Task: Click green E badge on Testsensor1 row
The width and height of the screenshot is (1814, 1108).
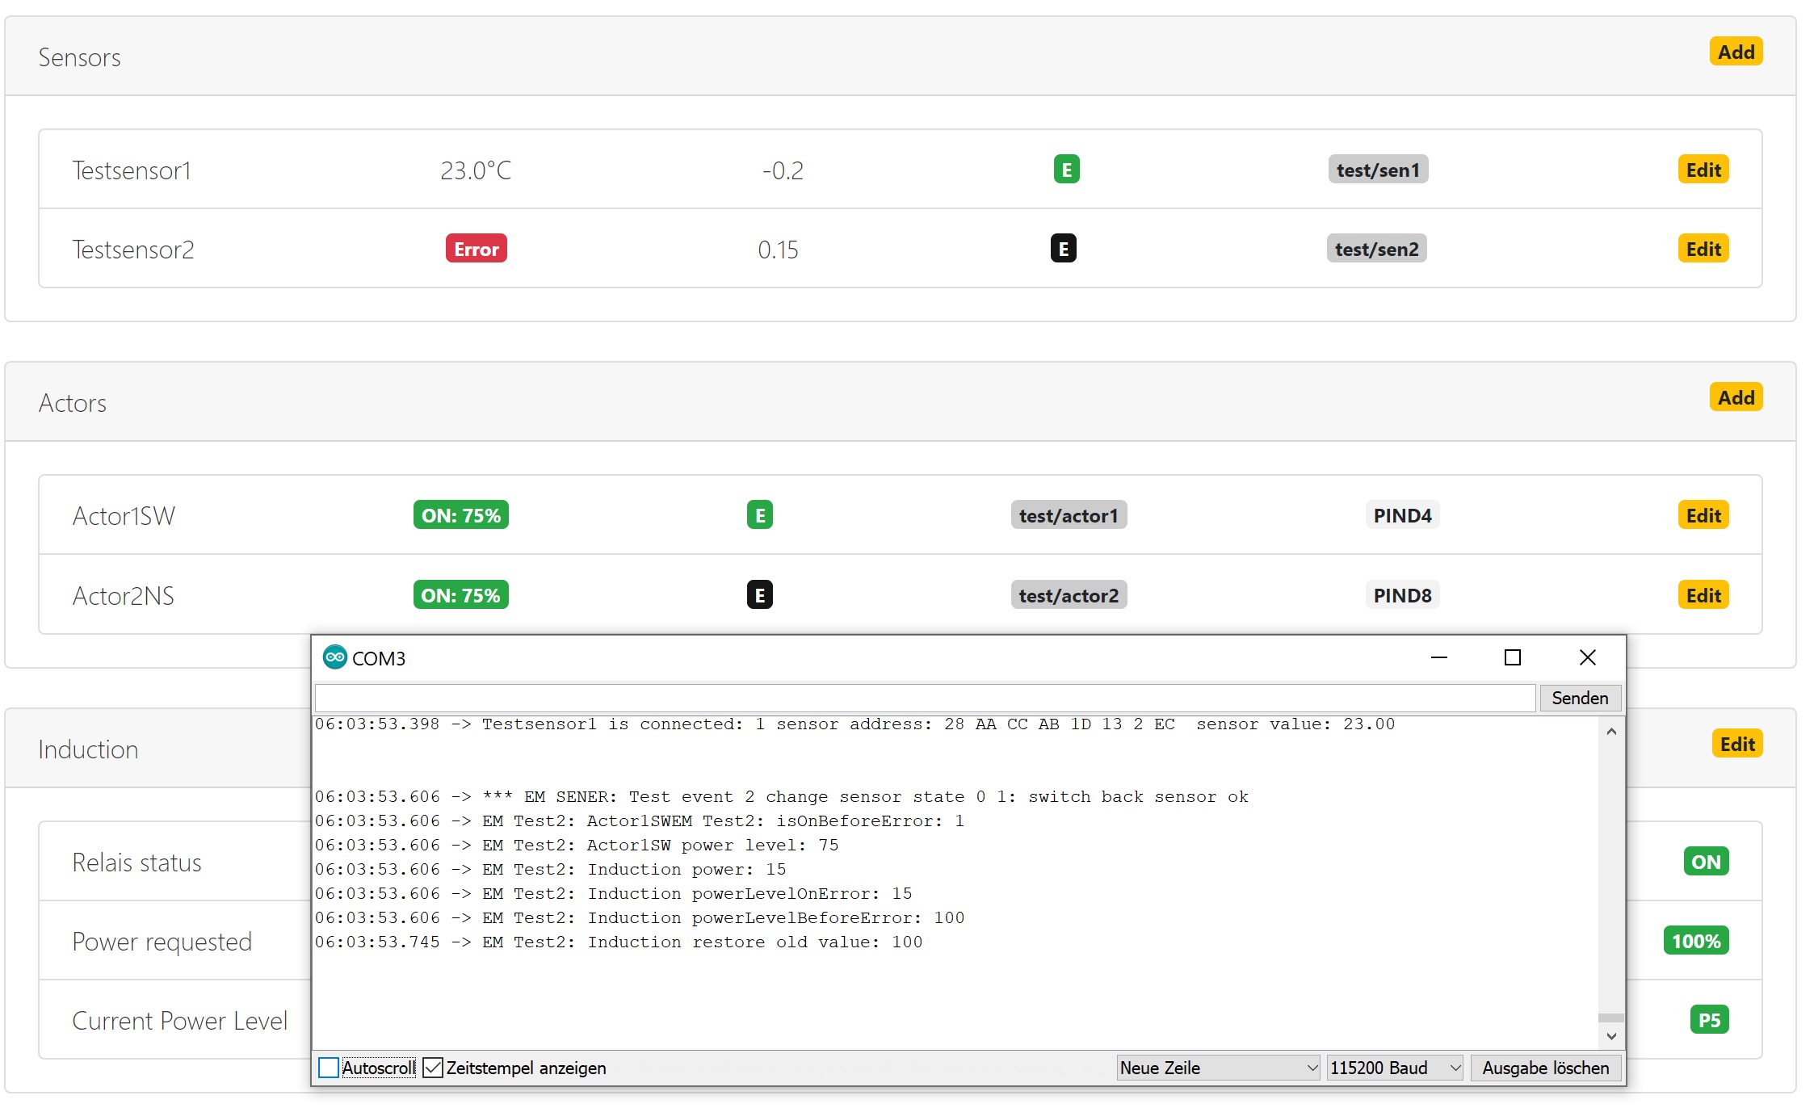Action: [1066, 170]
